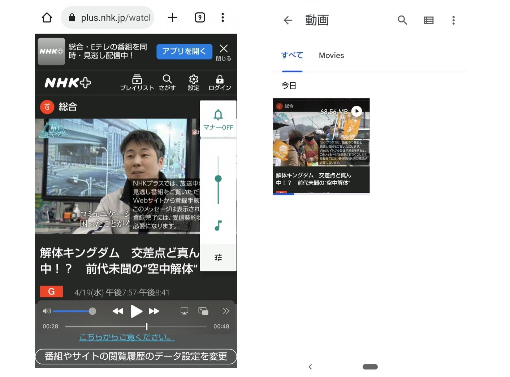Open the 設定 gear icon
Screen dimensions: 510x377
[194, 83]
